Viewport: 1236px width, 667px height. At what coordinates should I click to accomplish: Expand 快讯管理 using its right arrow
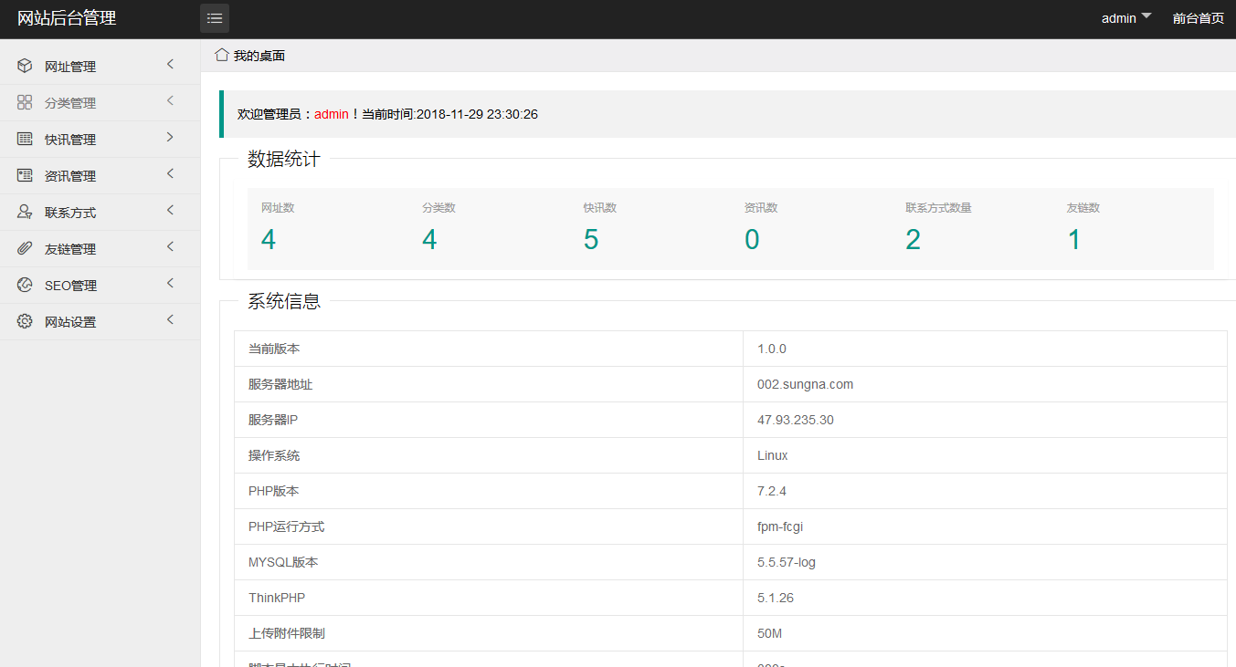(170, 137)
